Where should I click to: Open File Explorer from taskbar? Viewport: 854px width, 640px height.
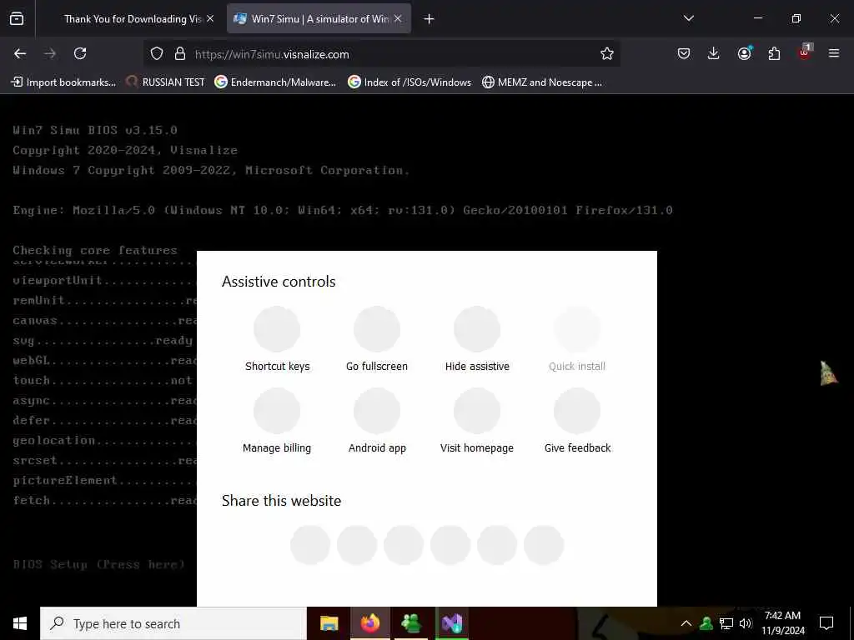pyautogui.click(x=329, y=623)
